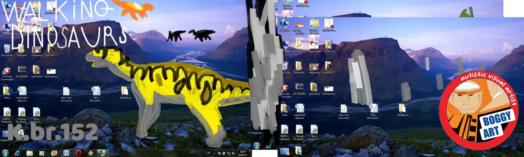This screenshot has width=524, height=157.
Task: Click the SR language indicator in the tray
Action: click(209, 153)
